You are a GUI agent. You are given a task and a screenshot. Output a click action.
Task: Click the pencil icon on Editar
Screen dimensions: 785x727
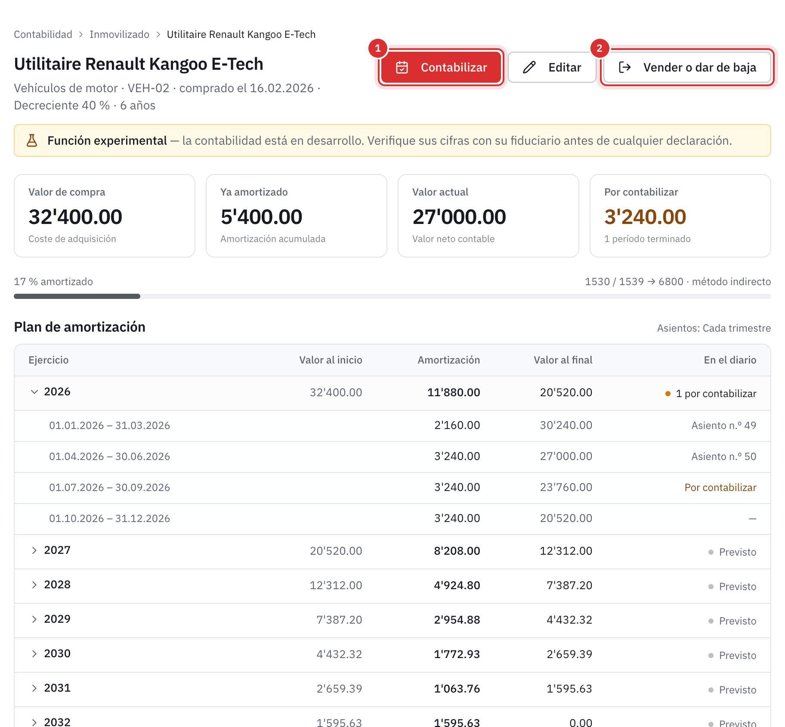pyautogui.click(x=529, y=67)
